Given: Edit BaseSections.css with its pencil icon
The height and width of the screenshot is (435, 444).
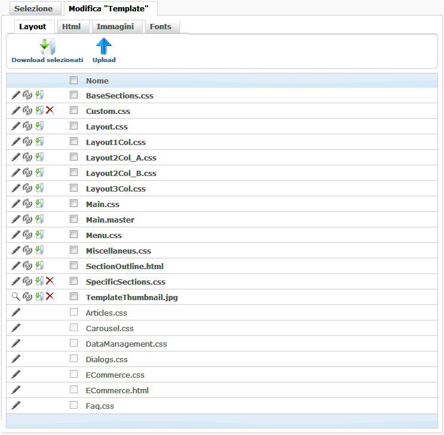Looking at the screenshot, I should (16, 95).
